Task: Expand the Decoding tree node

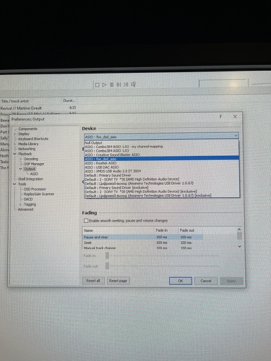Action: pos(20,159)
